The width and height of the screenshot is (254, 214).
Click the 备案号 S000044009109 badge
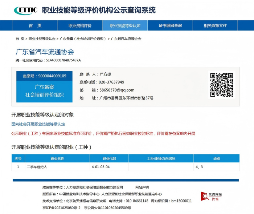(44, 76)
